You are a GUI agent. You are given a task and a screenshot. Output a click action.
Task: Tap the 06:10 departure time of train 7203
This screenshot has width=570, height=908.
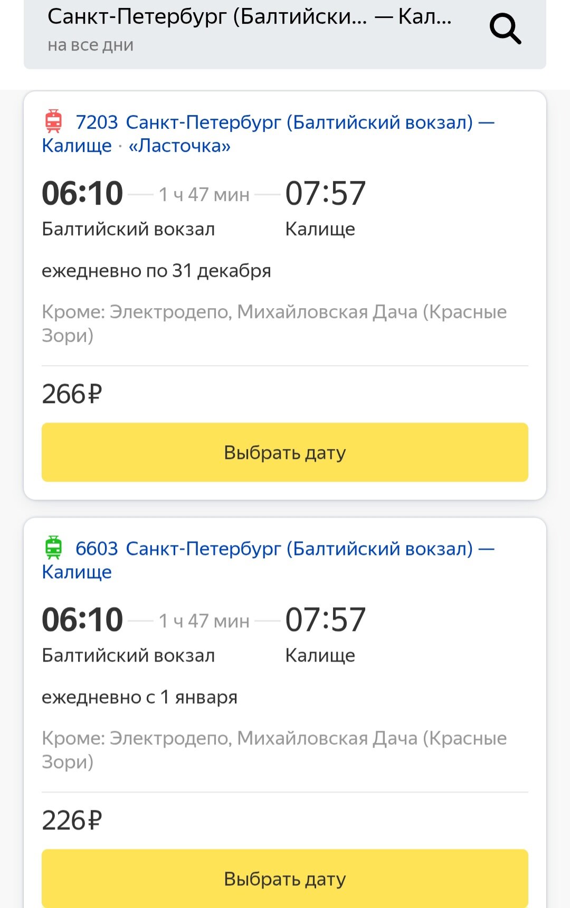click(x=82, y=194)
